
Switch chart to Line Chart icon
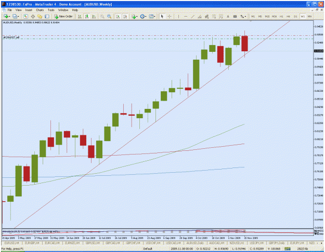pyautogui.click(x=94, y=16)
